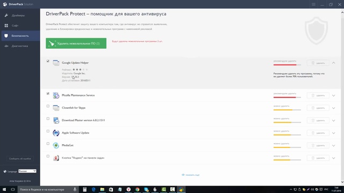This screenshot has width=344, height=193.
Task: Expand the MediaGet details chevron
Action: (333, 145)
